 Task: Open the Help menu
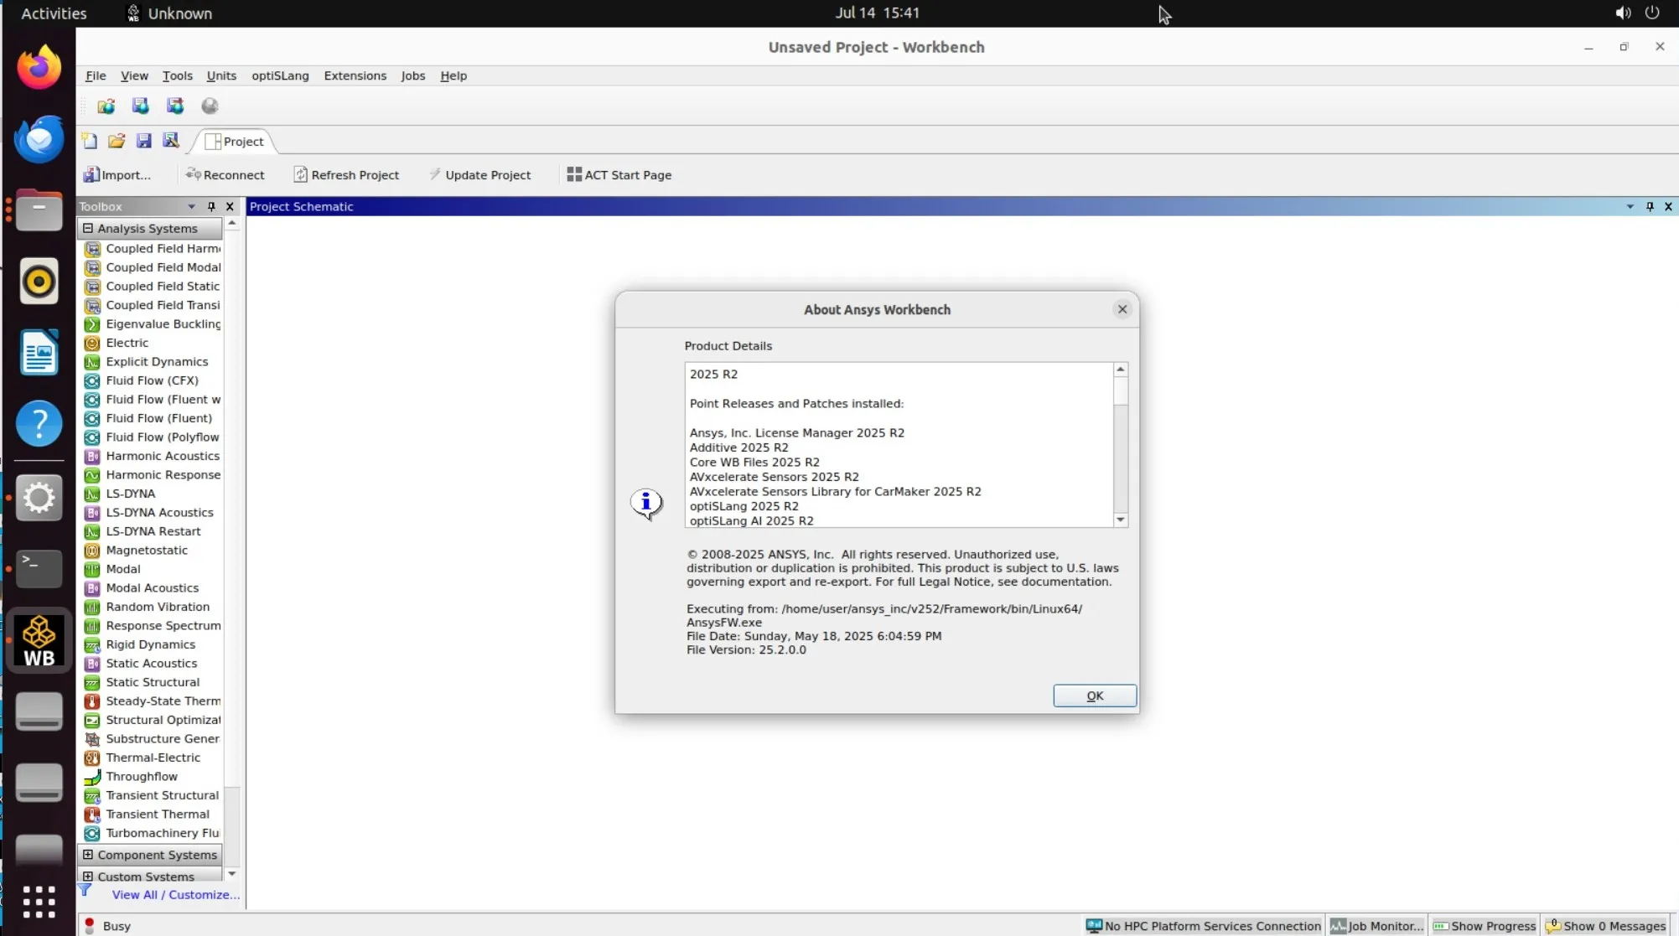click(x=453, y=75)
